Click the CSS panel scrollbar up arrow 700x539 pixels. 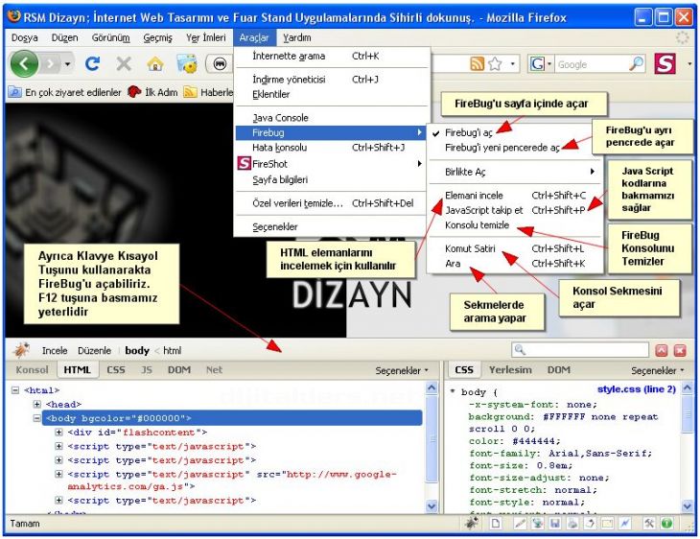(688, 387)
